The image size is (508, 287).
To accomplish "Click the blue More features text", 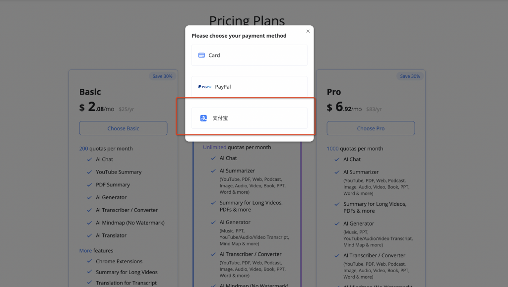I will coord(85,251).
